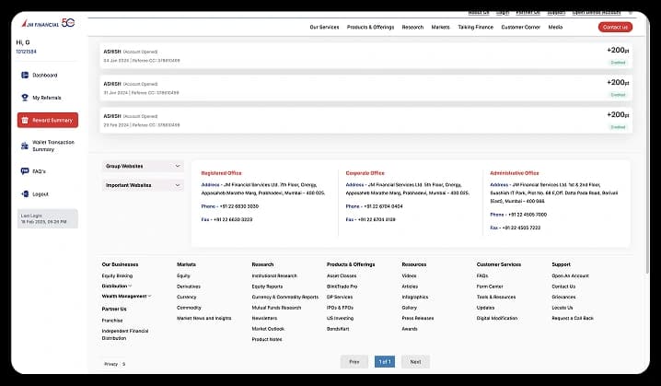Open DP Services footer link
661x386 pixels.
click(x=340, y=297)
